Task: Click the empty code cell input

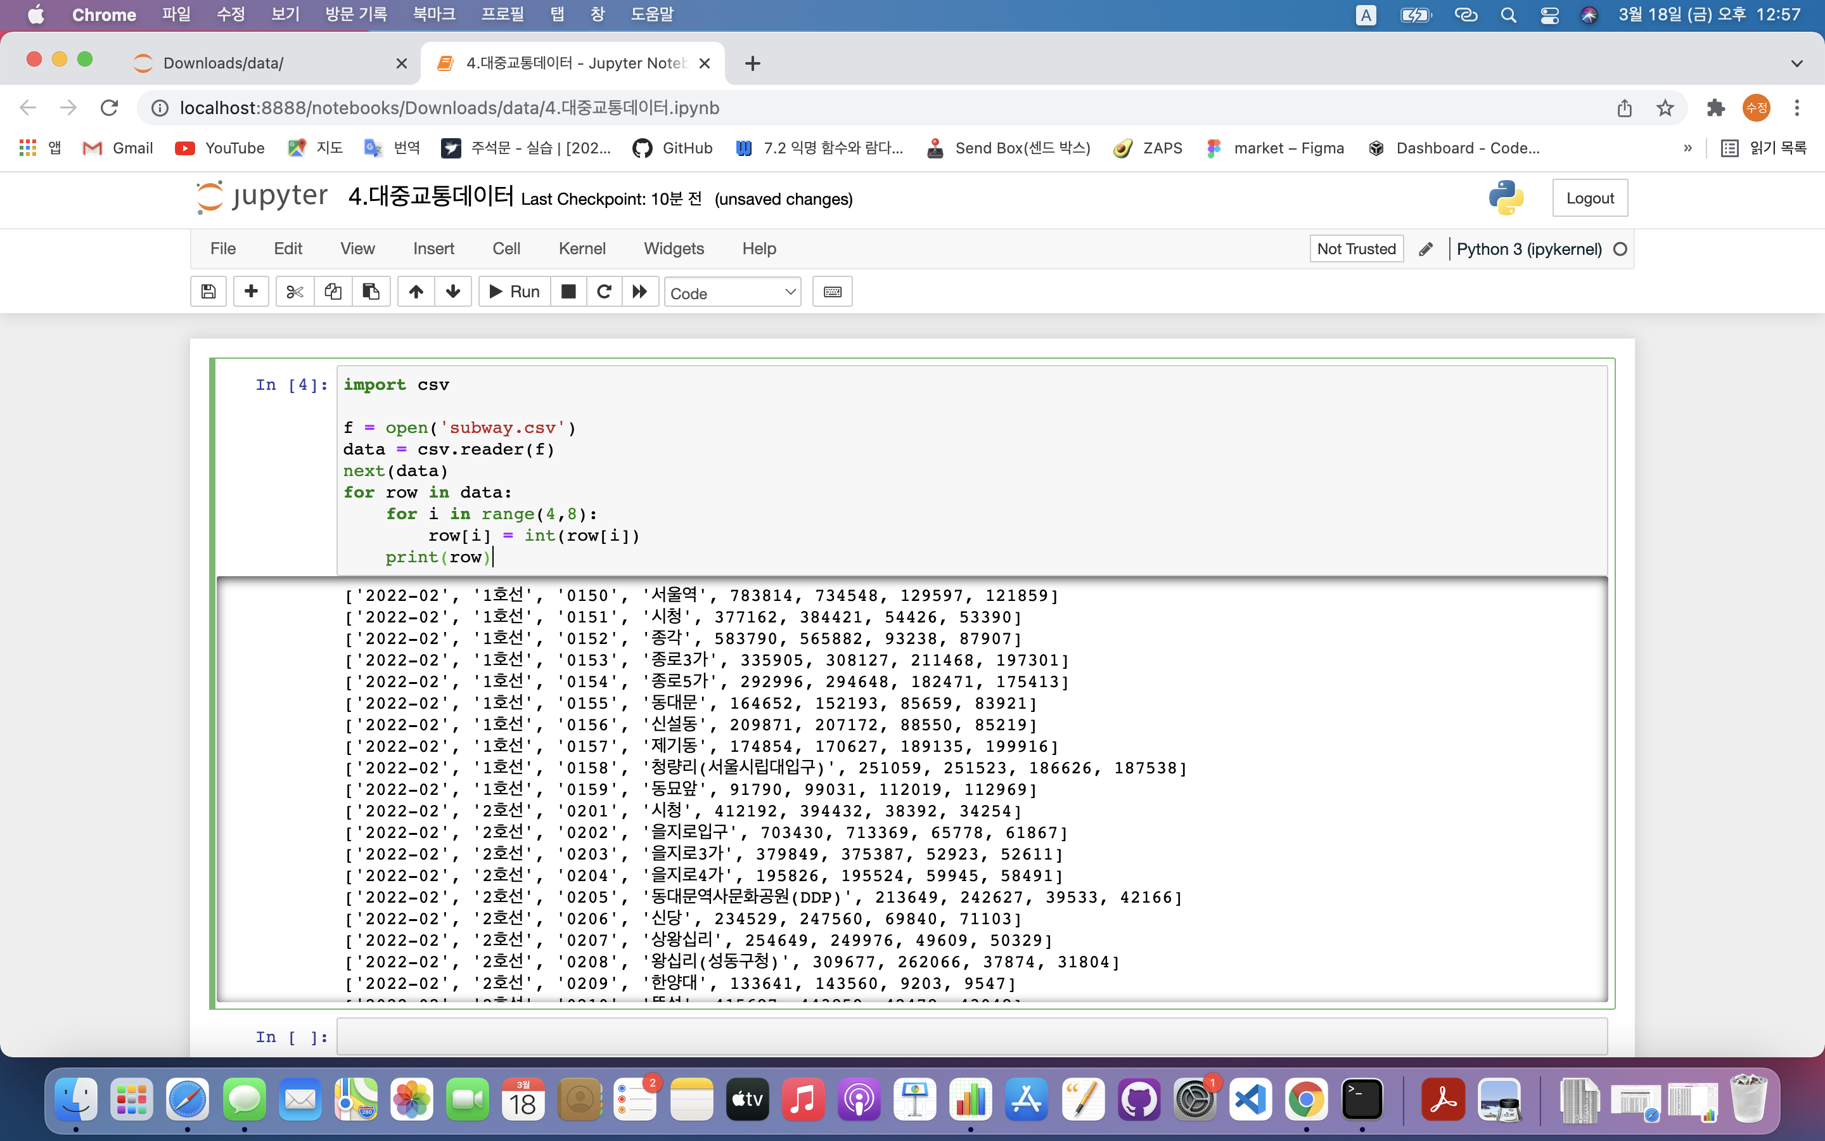Action: (971, 1037)
